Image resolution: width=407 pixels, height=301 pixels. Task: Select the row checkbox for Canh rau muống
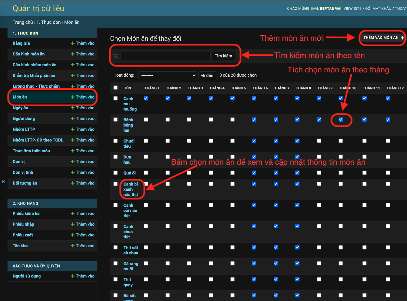tap(115, 98)
